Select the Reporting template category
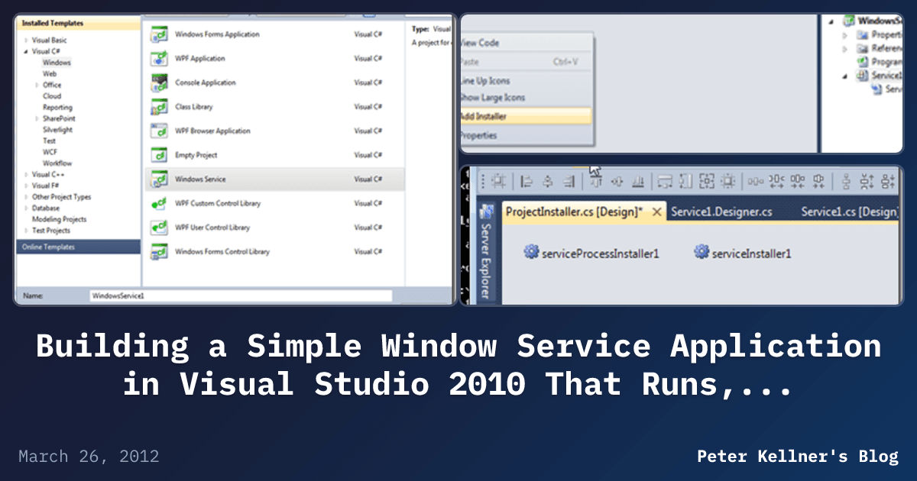This screenshot has width=917, height=481. point(57,108)
